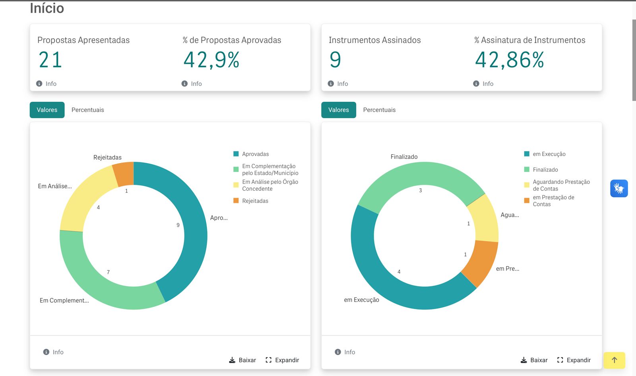This screenshot has height=376, width=636.
Task: Switch proposals chart to Percentuais tab
Action: pos(88,110)
